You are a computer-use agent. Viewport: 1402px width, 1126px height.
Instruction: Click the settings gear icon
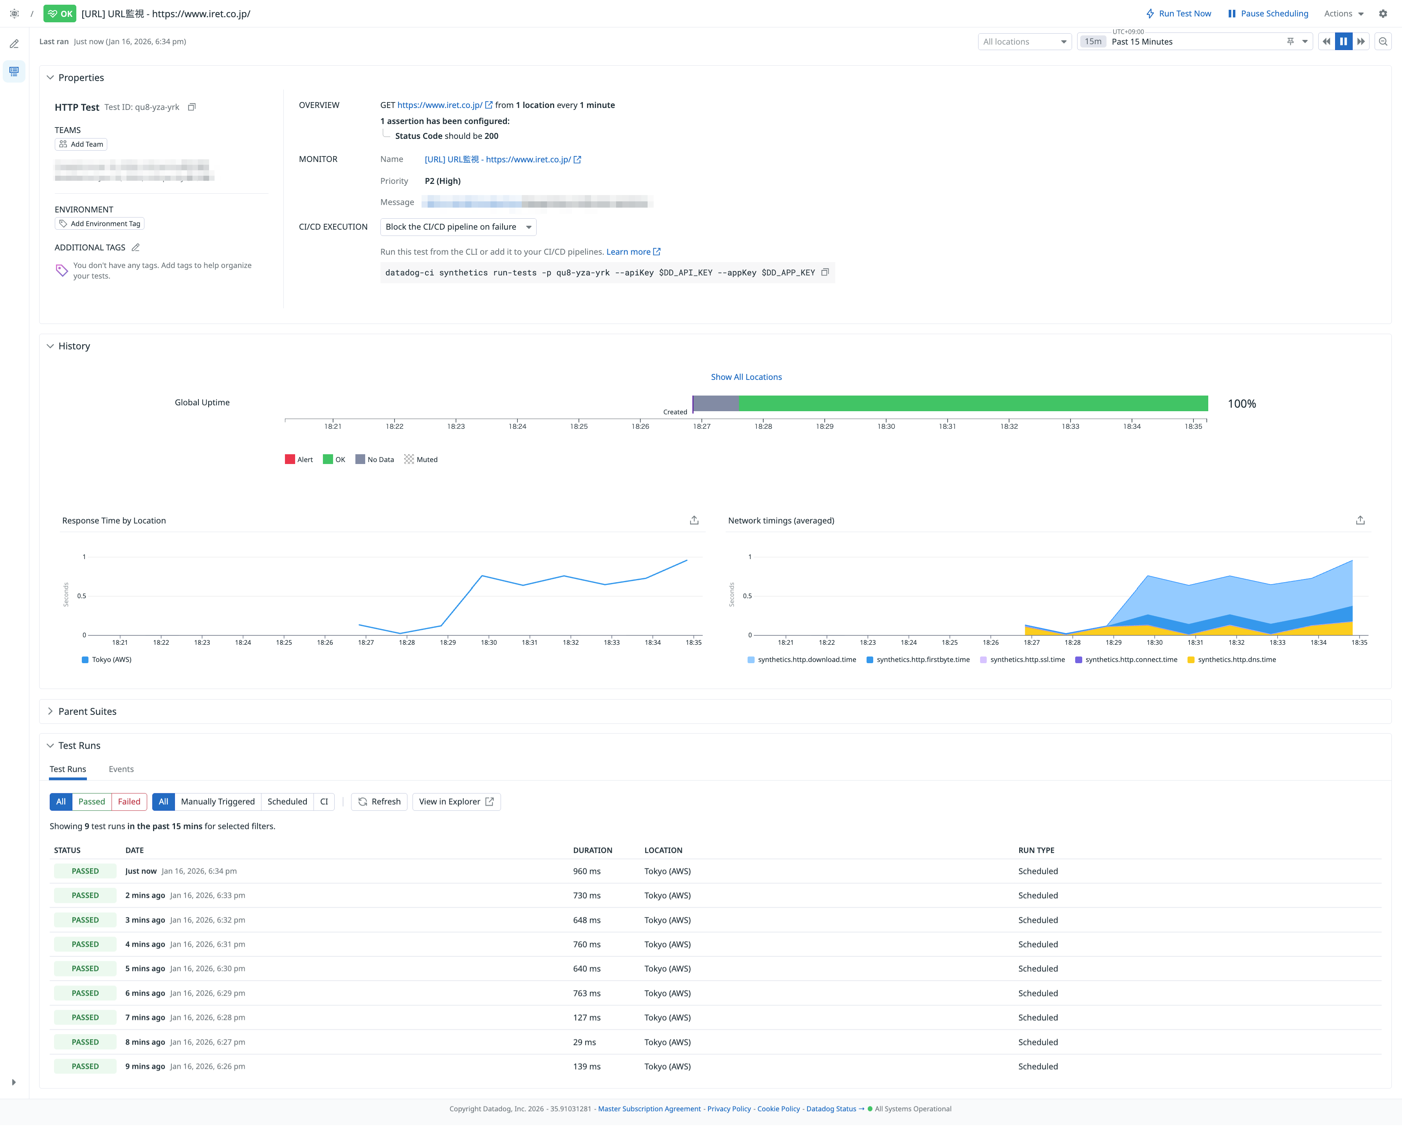(1383, 14)
